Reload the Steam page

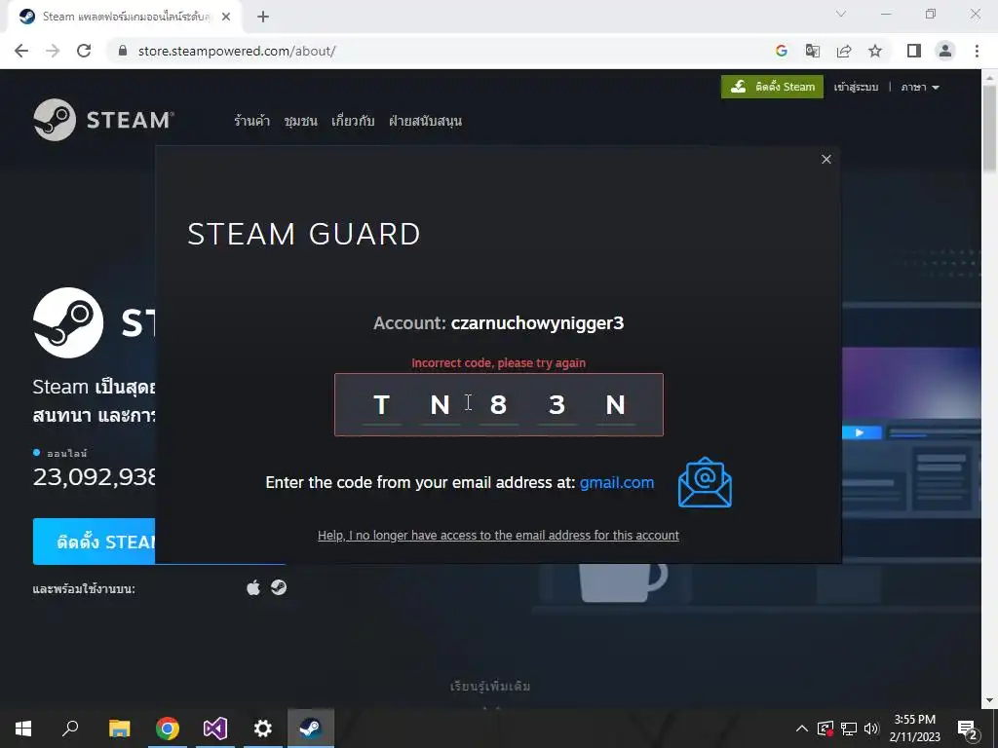[x=84, y=51]
